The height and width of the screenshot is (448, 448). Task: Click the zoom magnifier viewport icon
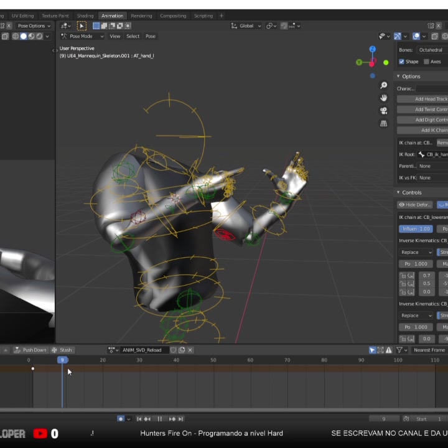pos(384,85)
